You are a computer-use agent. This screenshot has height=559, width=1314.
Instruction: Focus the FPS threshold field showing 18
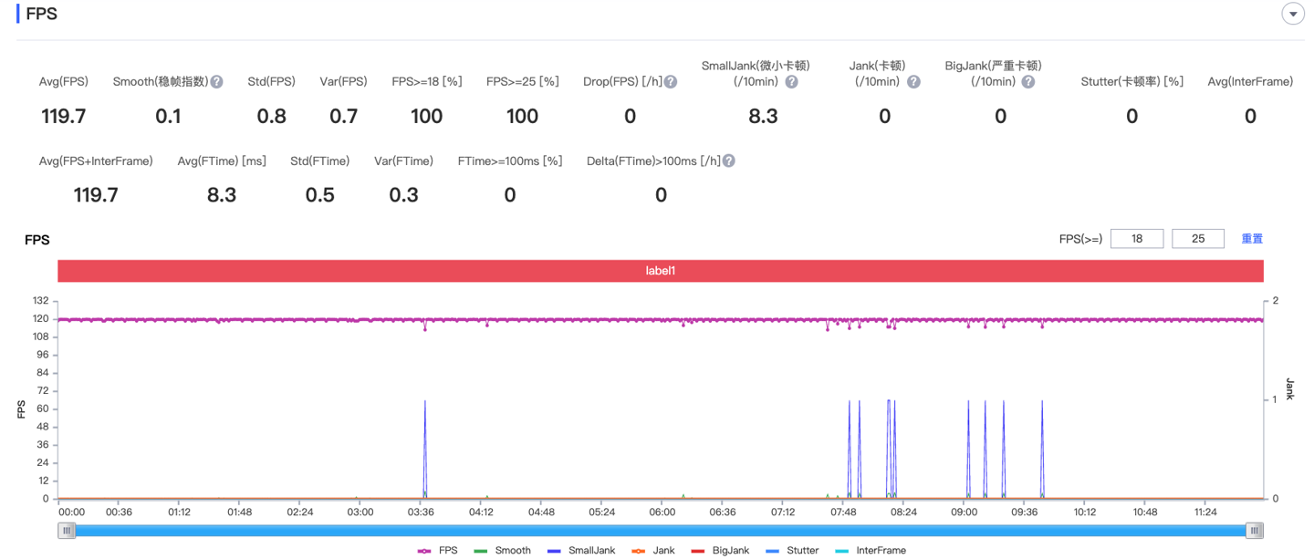coord(1137,239)
